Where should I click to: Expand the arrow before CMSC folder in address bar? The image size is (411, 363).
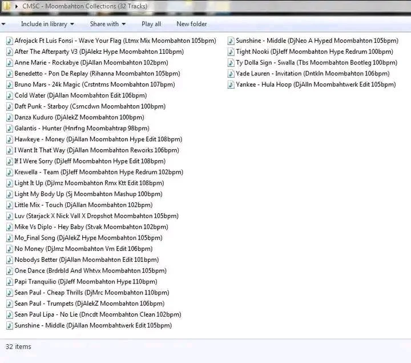[17, 6]
